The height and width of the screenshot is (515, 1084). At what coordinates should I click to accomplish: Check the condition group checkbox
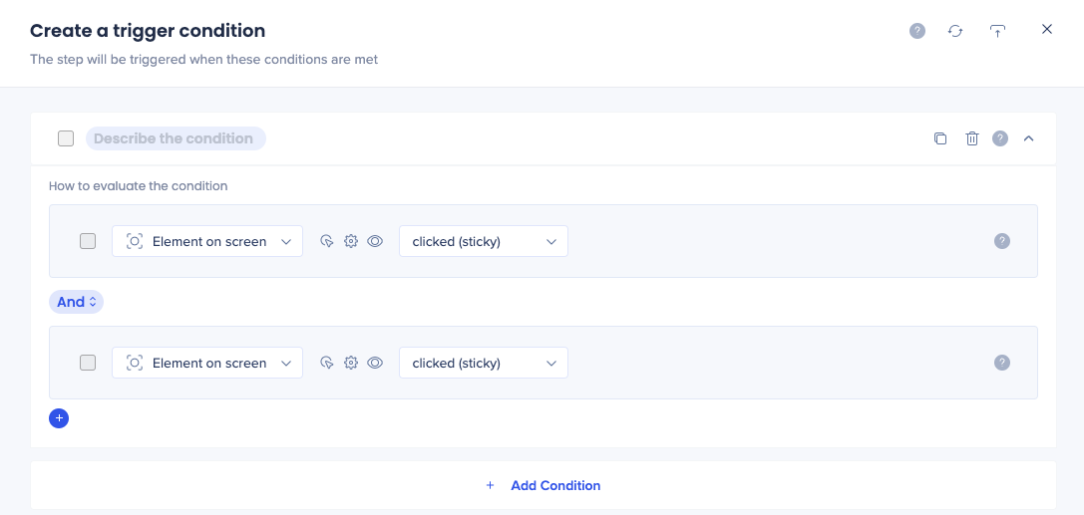pyautogui.click(x=66, y=138)
